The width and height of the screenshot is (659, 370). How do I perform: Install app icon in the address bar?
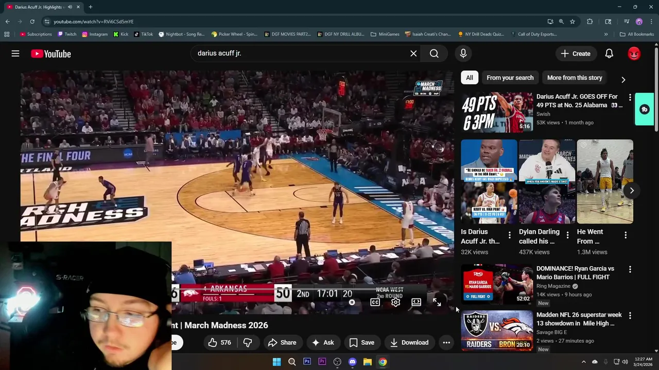(550, 22)
